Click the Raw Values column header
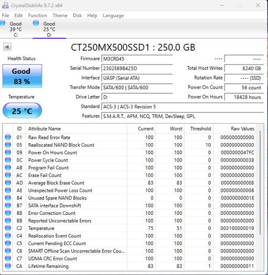The height and width of the screenshot is (275, 268). (x=234, y=128)
